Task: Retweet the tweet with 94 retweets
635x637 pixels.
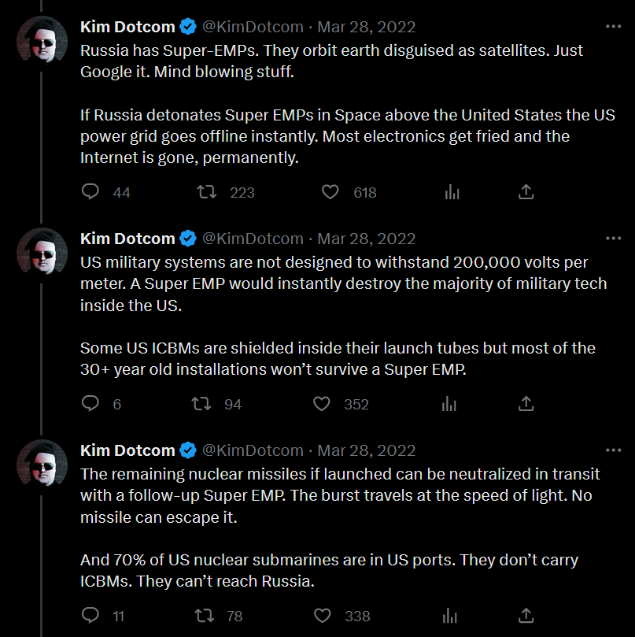Action: 201,404
